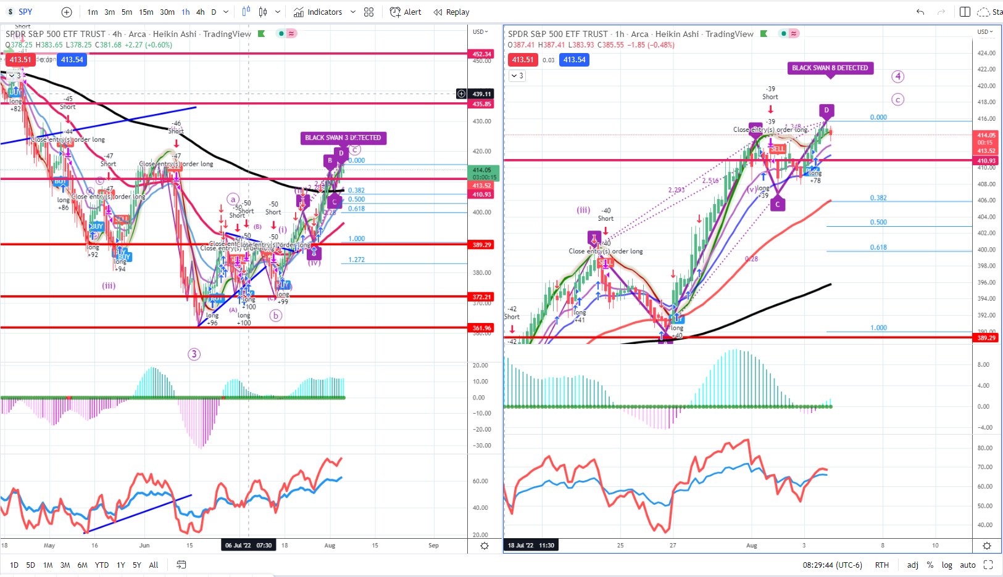Select the 1Y date range
The height and width of the screenshot is (577, 1003).
121,565
